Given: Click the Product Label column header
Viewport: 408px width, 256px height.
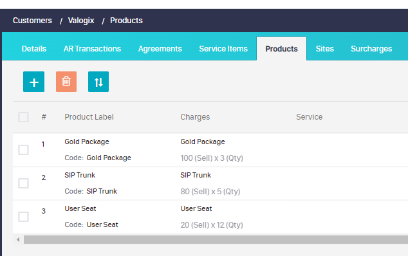Looking at the screenshot, I should 89,117.
